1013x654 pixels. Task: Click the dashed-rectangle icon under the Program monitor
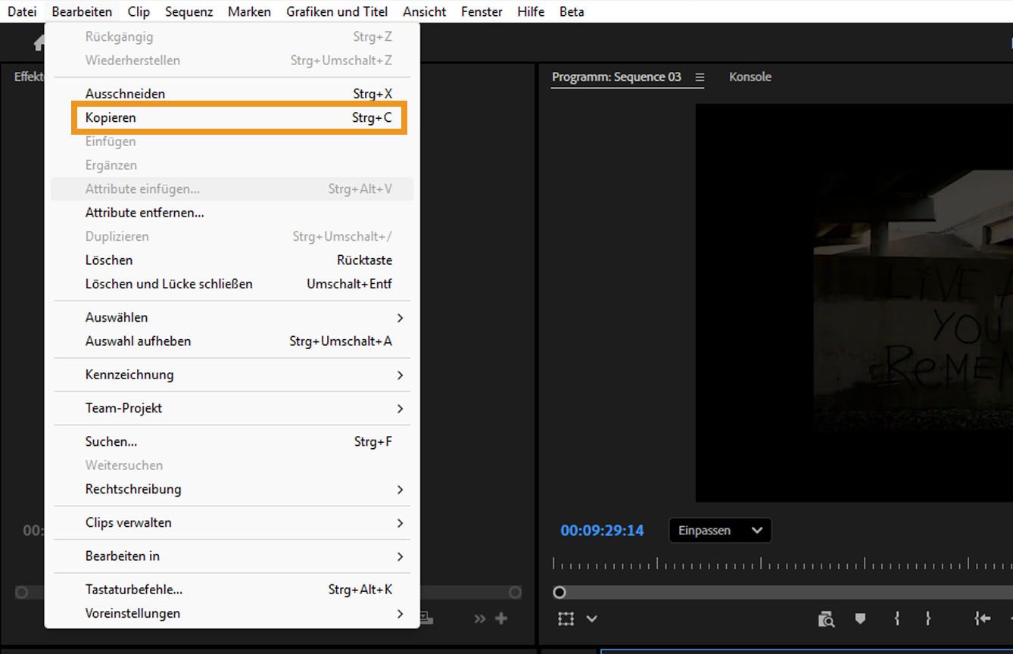pyautogui.click(x=566, y=619)
